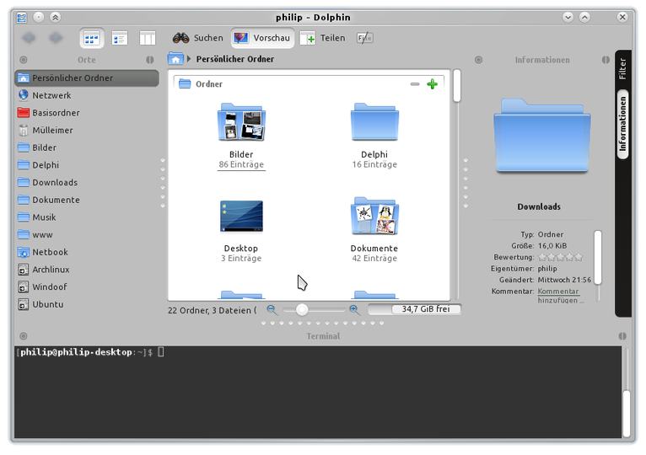The height and width of the screenshot is (455, 646).
Task: Go back with the back arrow
Action: click(29, 38)
